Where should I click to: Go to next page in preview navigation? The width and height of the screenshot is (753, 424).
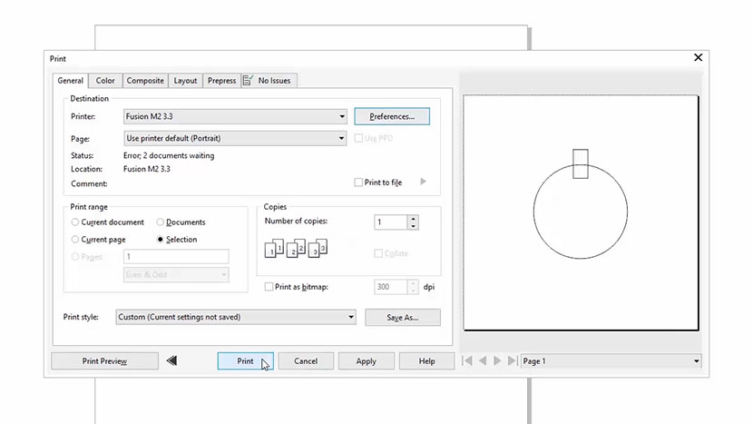[497, 361]
